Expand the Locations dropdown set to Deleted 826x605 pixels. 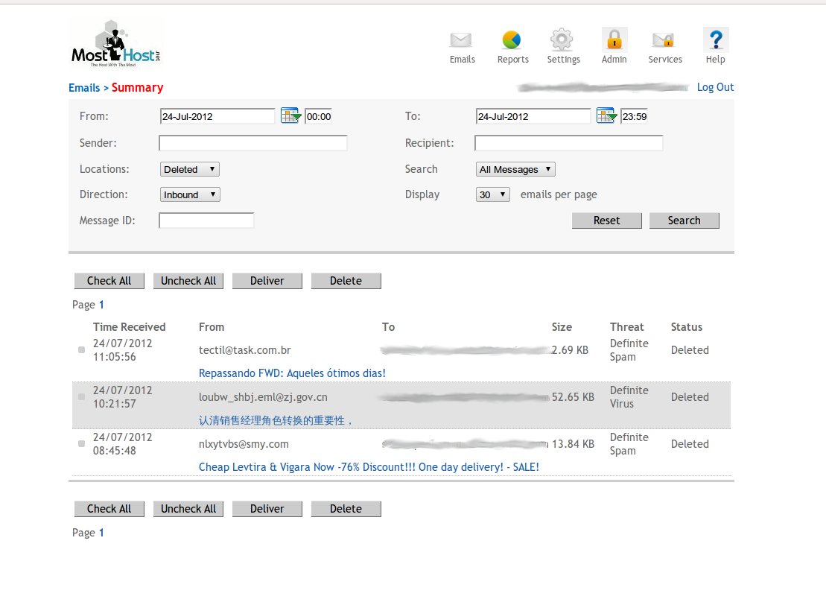click(x=190, y=169)
